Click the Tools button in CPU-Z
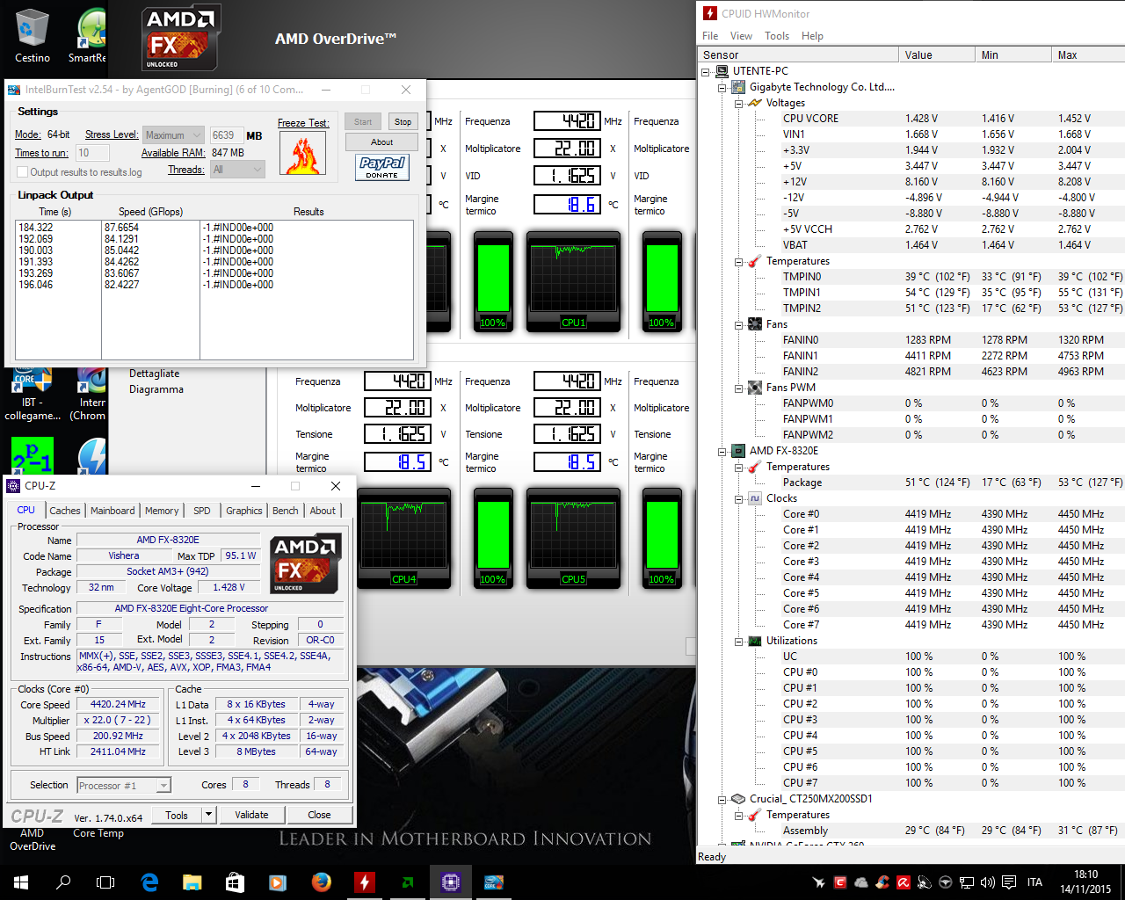Screen dimensions: 1125x900 (x=177, y=815)
